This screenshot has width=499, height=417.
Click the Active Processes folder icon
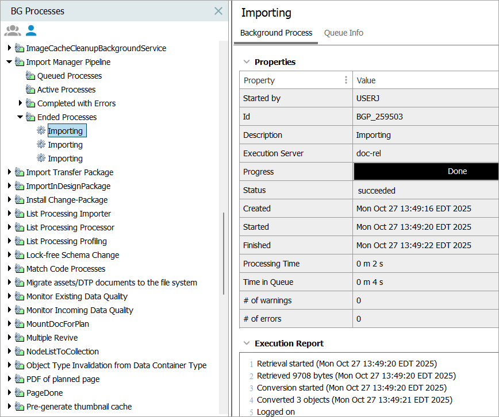coord(30,90)
